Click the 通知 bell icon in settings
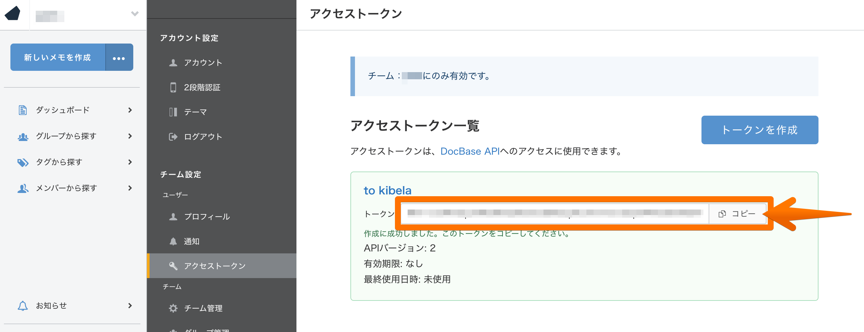864x332 pixels. pyautogui.click(x=173, y=241)
